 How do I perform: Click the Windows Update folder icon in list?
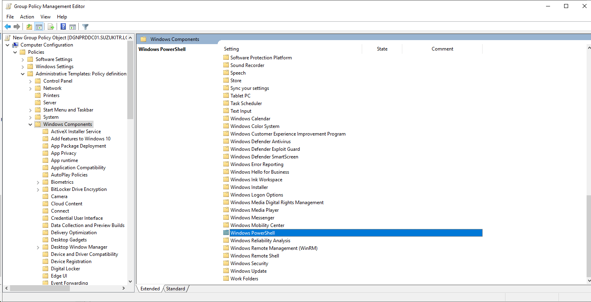pyautogui.click(x=226, y=271)
